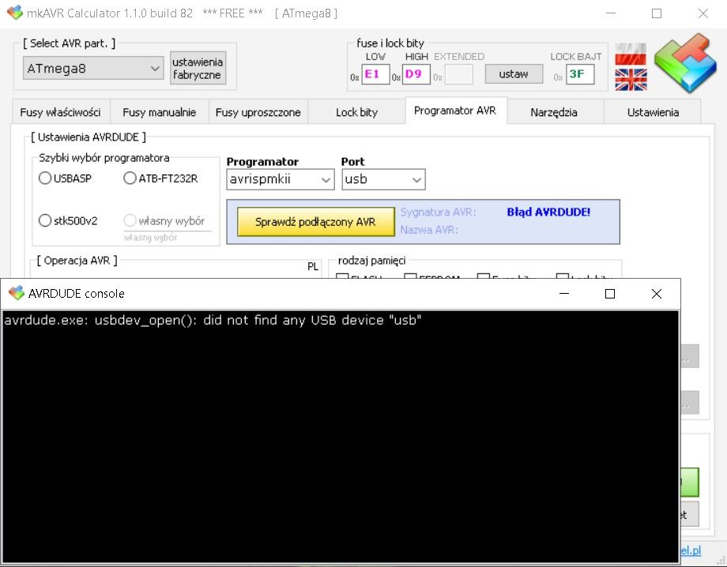The width and height of the screenshot is (727, 567).
Task: Click the PL label in Operacja AVR
Action: 313,266
